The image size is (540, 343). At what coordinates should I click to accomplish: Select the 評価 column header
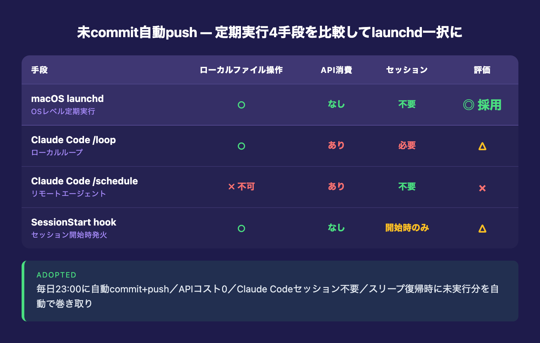click(x=482, y=70)
